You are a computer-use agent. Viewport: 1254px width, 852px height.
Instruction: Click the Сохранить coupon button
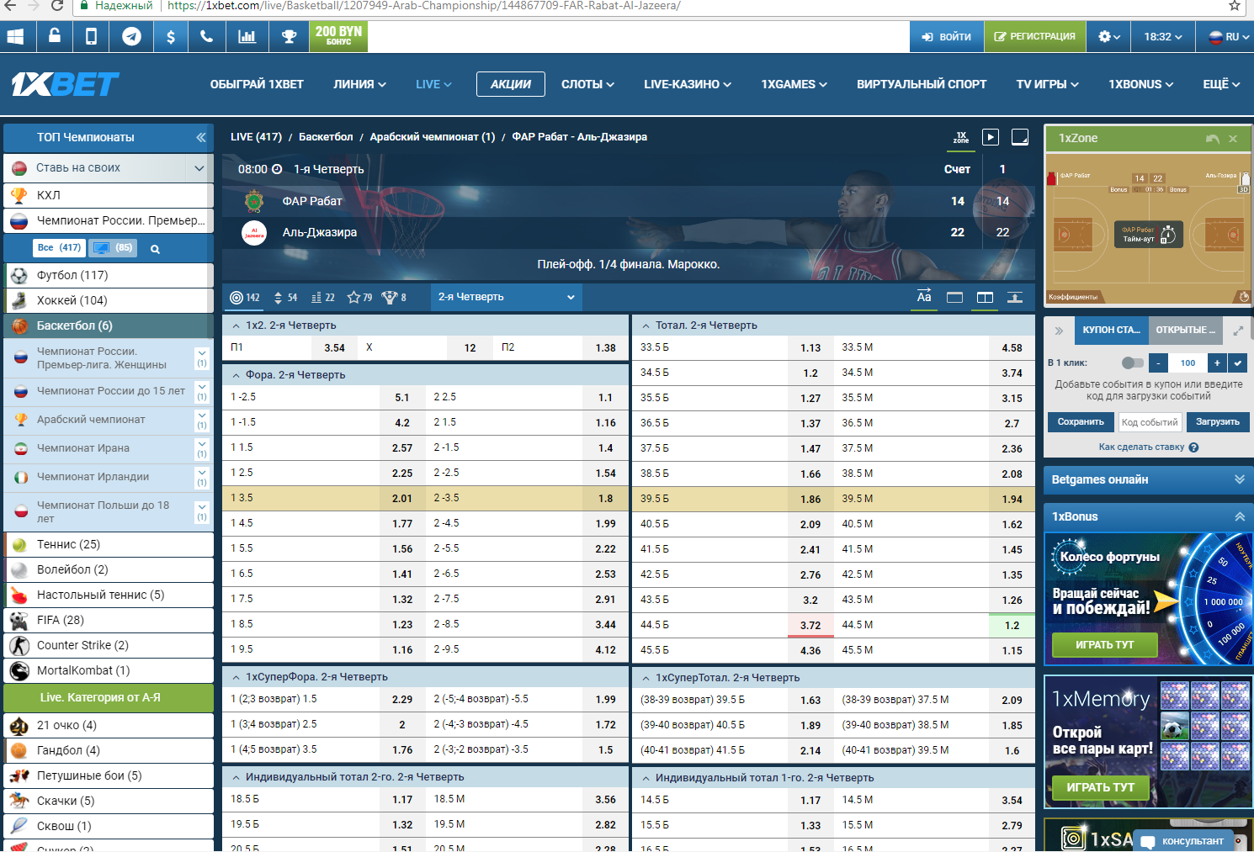click(1081, 422)
